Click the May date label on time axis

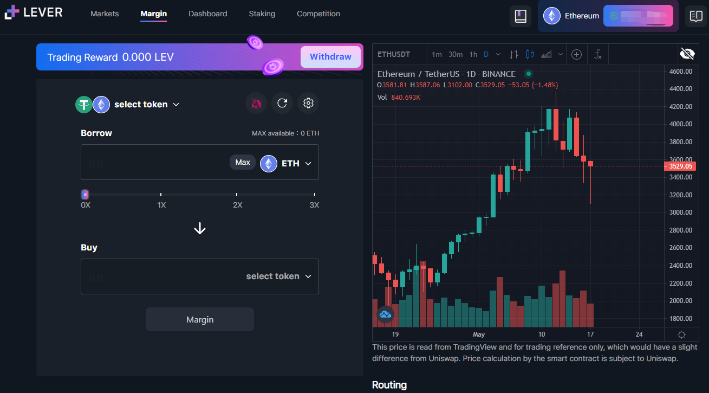pyautogui.click(x=479, y=334)
